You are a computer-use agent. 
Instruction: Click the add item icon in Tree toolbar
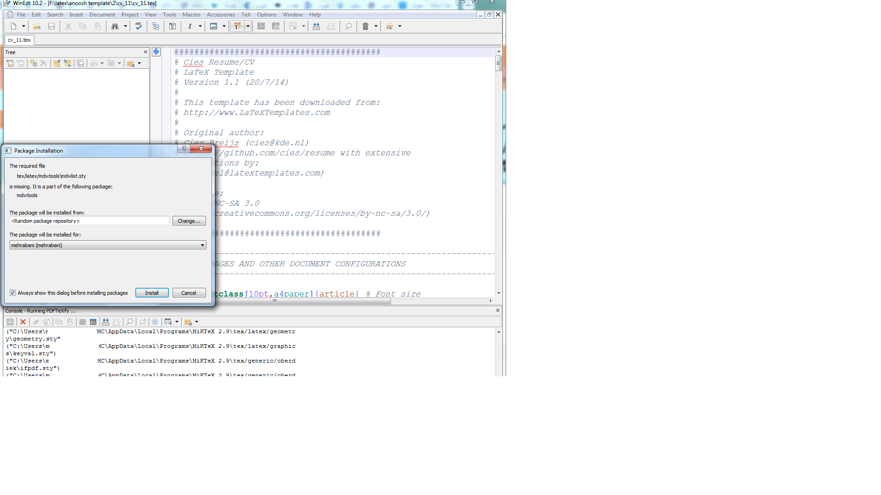[10, 63]
